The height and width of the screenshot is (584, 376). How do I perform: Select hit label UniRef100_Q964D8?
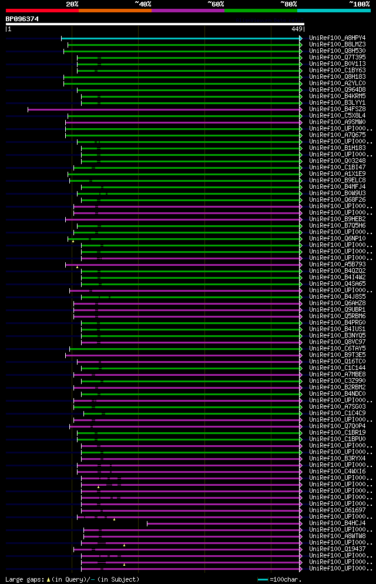click(x=337, y=90)
